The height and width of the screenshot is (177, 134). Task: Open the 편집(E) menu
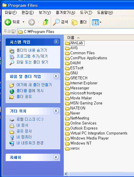coord(27,12)
